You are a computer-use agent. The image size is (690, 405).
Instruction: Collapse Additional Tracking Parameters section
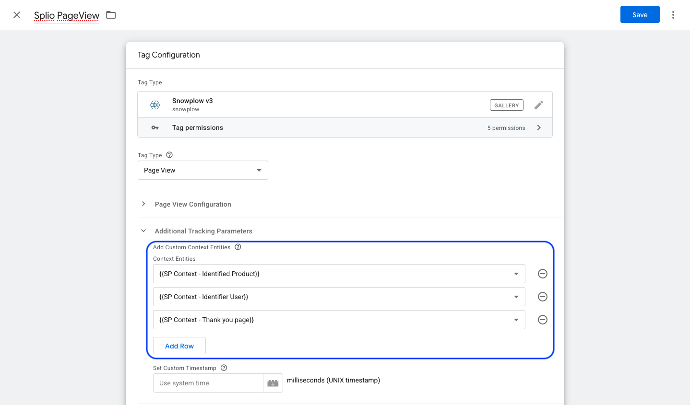tap(143, 231)
